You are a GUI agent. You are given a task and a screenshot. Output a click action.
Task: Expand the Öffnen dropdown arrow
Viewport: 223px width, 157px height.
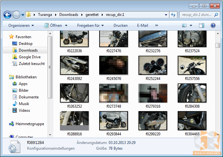(66, 25)
